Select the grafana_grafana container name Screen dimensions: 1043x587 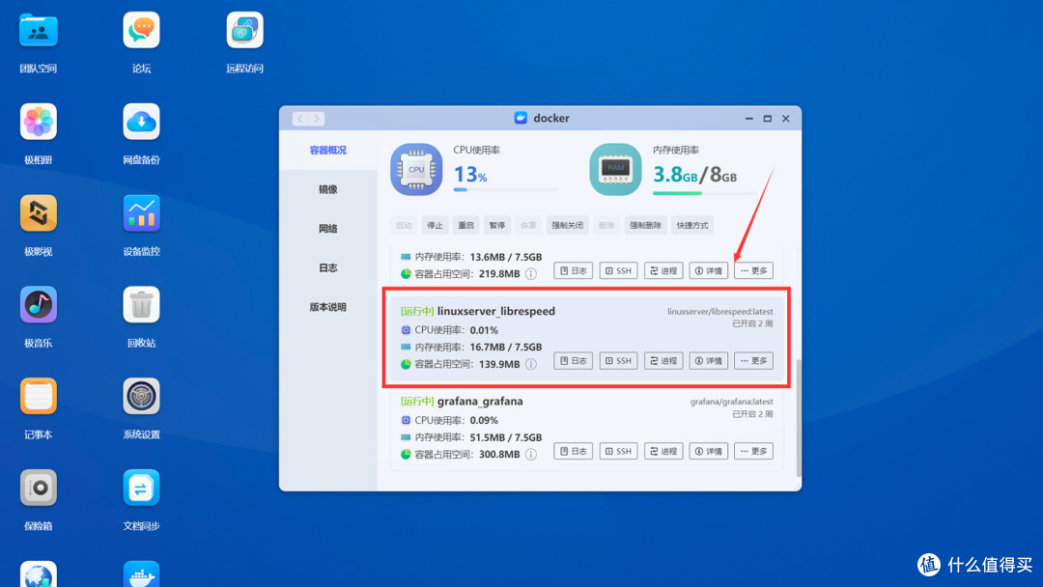point(480,402)
